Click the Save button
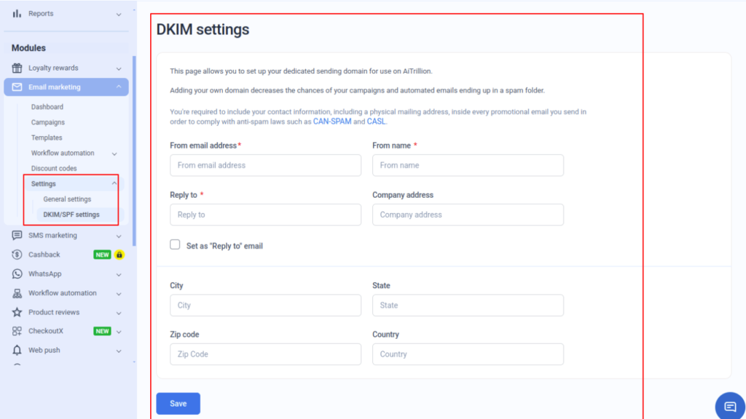Image resolution: width=746 pixels, height=419 pixels. pos(178,403)
